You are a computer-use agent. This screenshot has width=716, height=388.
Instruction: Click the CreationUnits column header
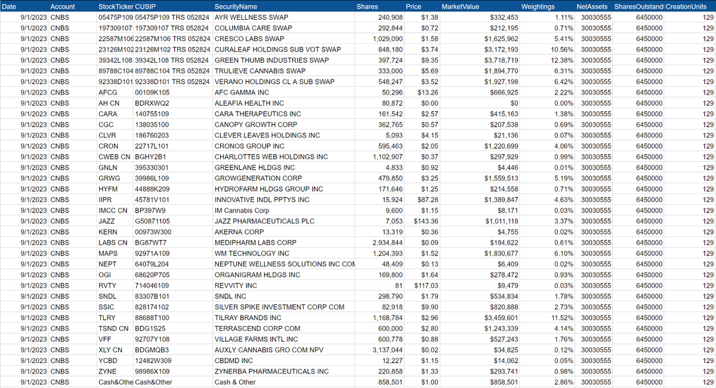click(x=690, y=6)
